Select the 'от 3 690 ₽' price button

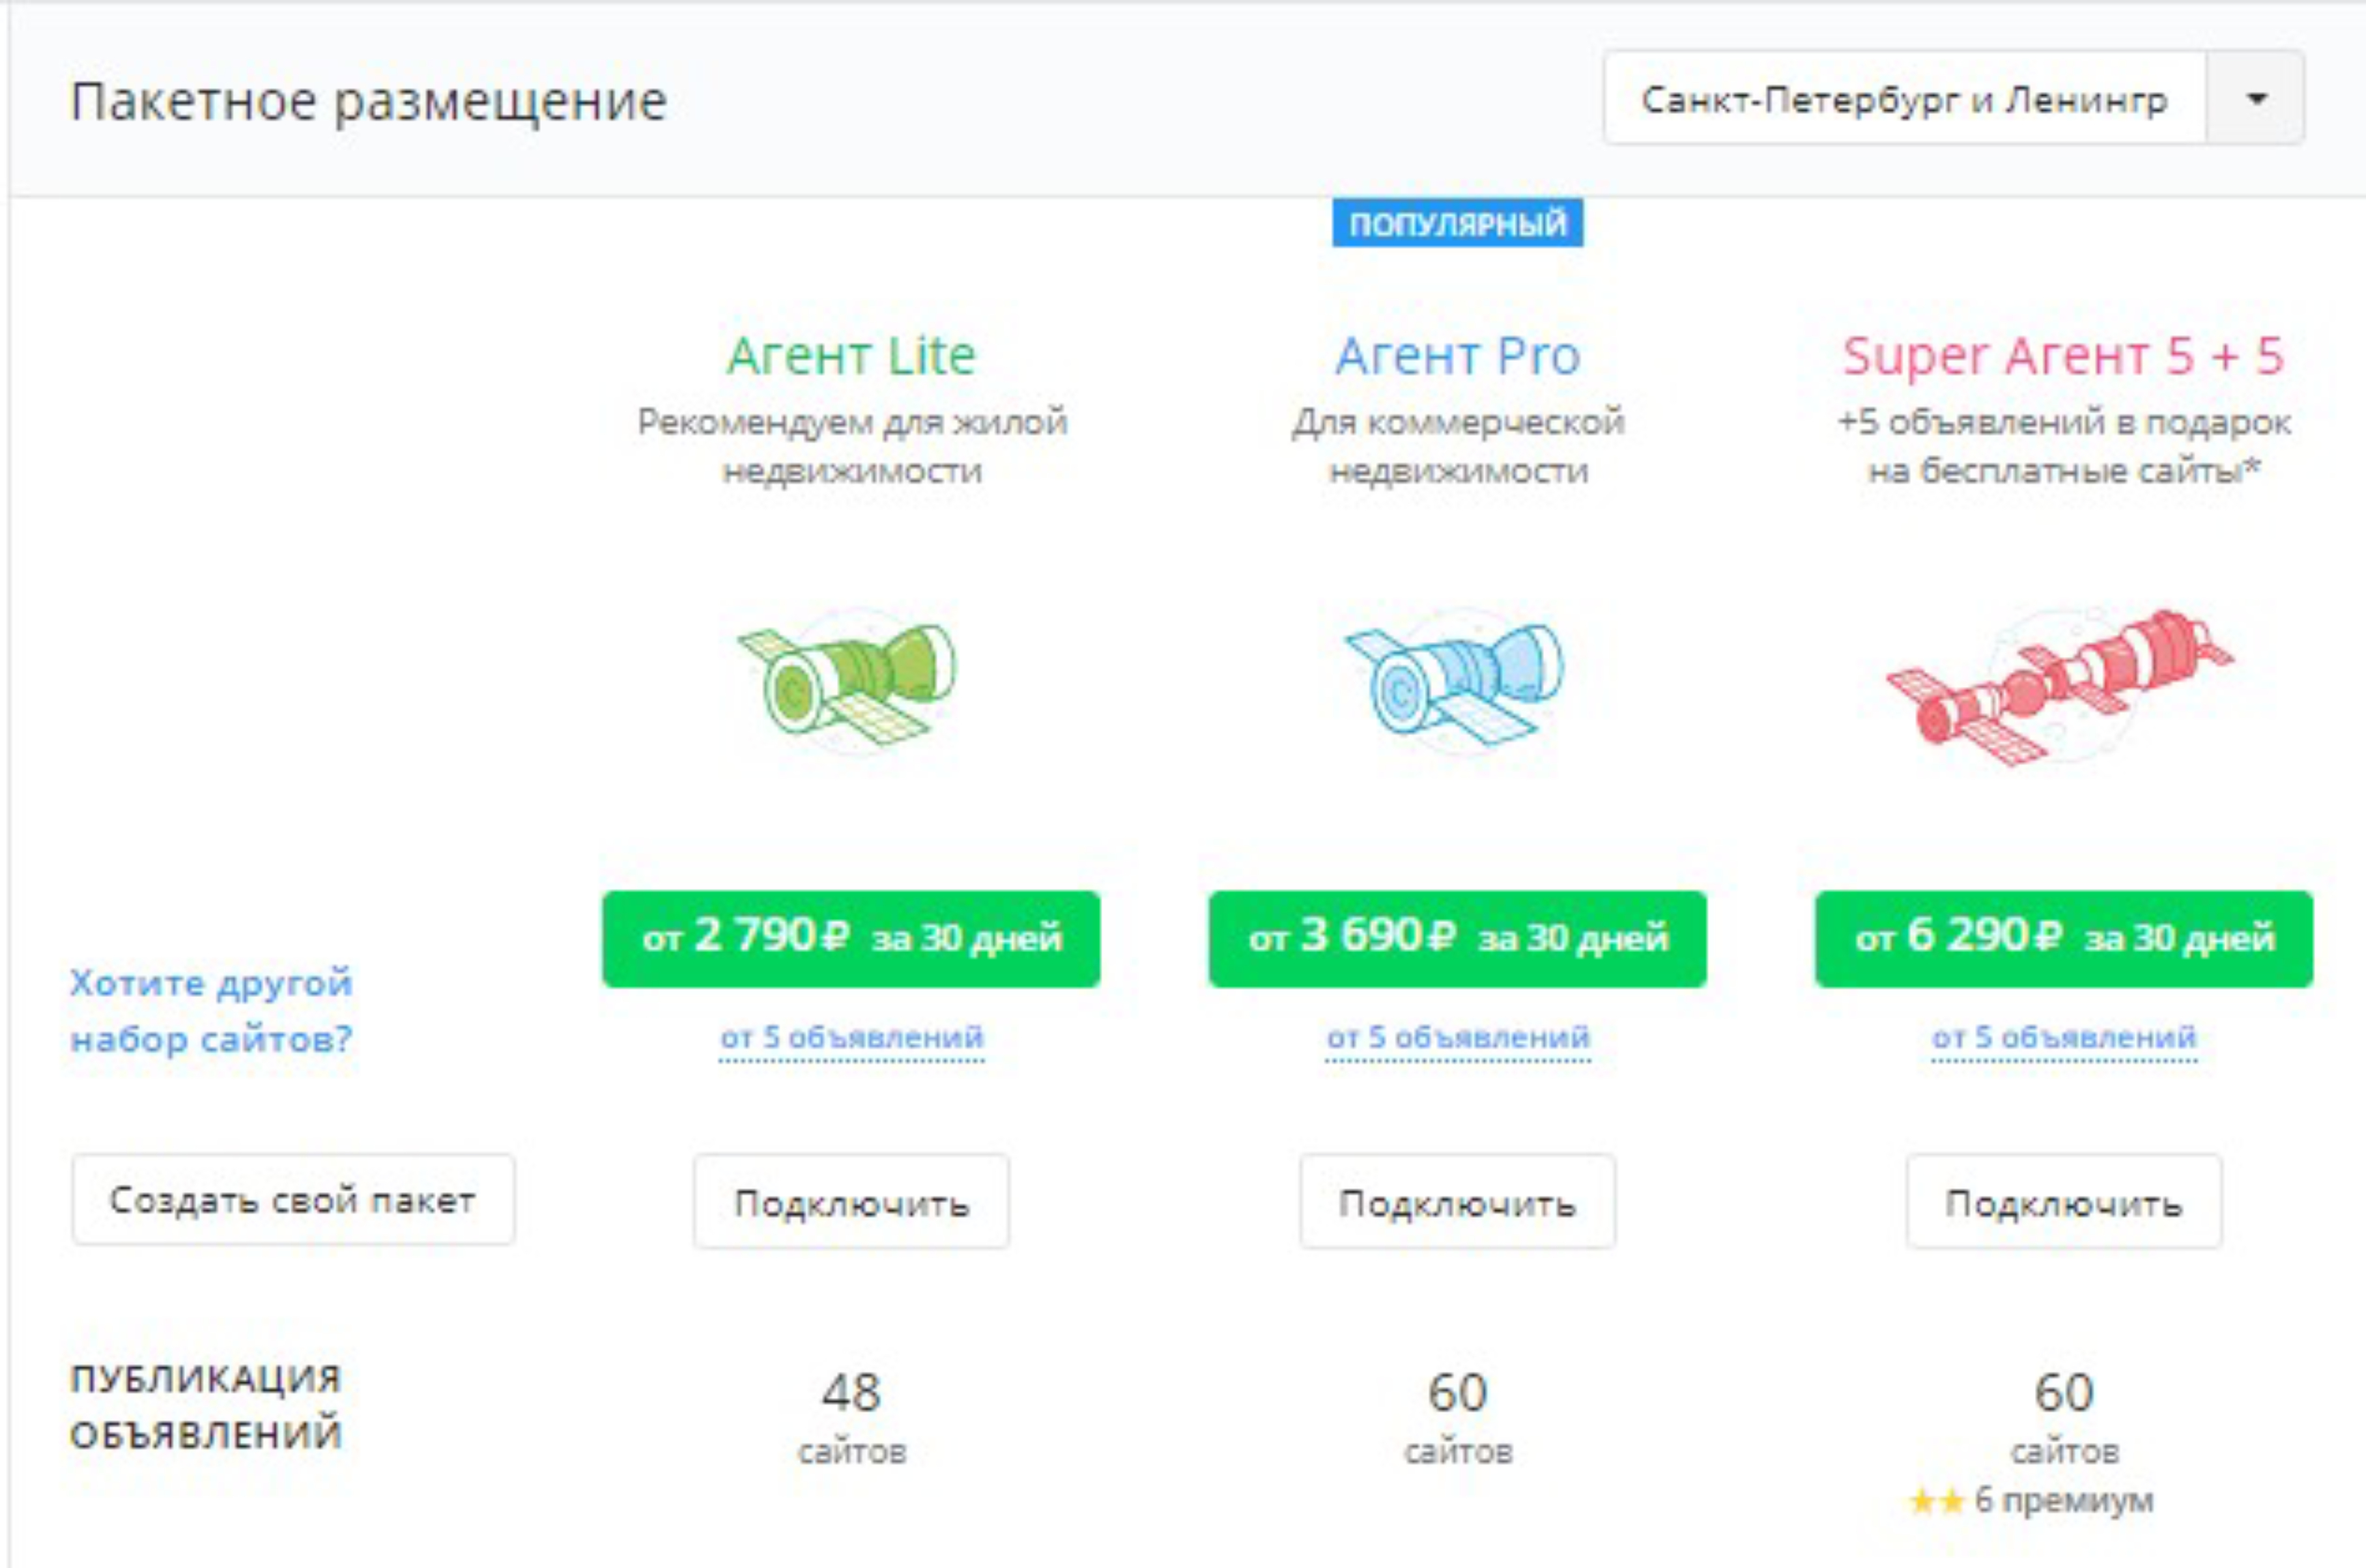click(x=1458, y=938)
